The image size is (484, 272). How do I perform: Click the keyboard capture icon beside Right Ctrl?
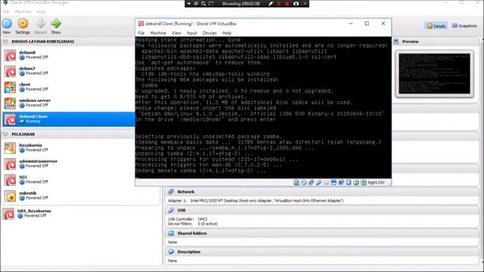click(x=363, y=183)
